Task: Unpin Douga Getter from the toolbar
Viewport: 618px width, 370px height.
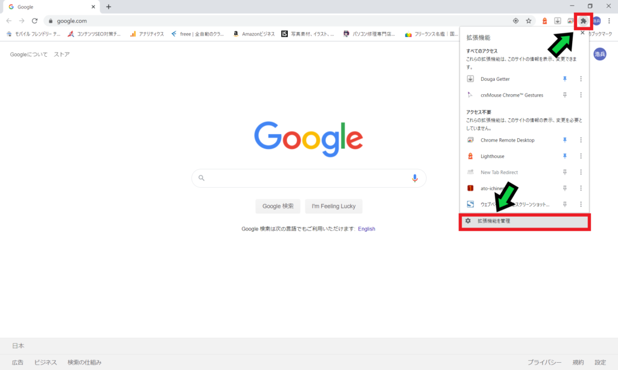Action: (x=565, y=79)
